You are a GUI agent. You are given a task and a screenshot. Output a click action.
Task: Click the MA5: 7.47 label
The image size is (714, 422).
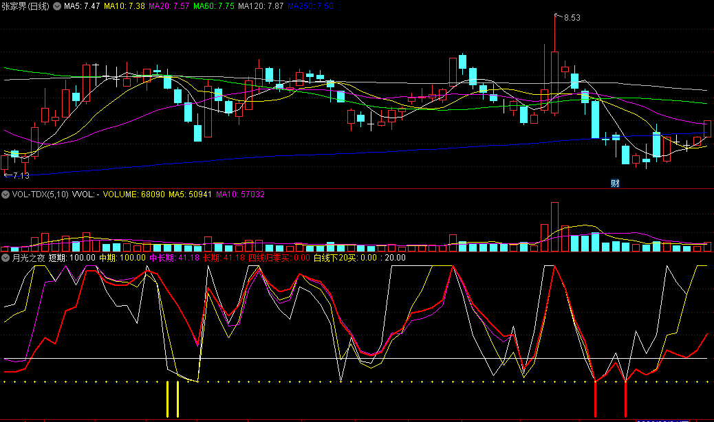(x=82, y=6)
